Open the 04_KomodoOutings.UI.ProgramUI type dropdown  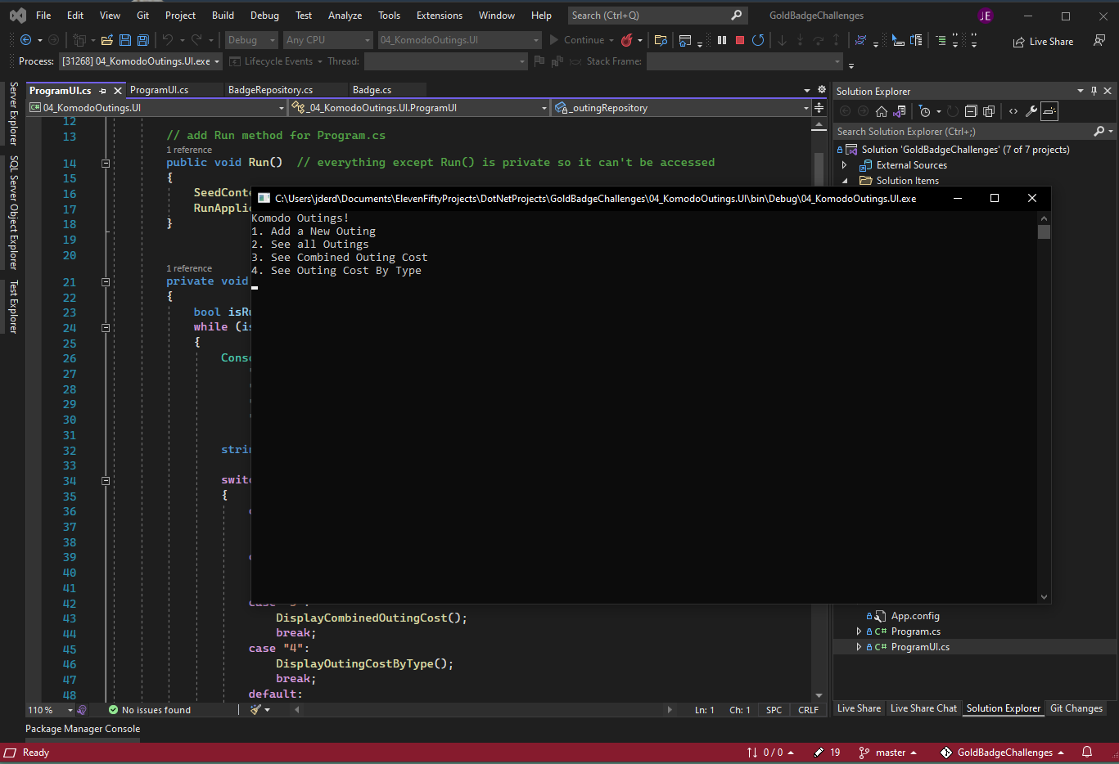point(418,108)
